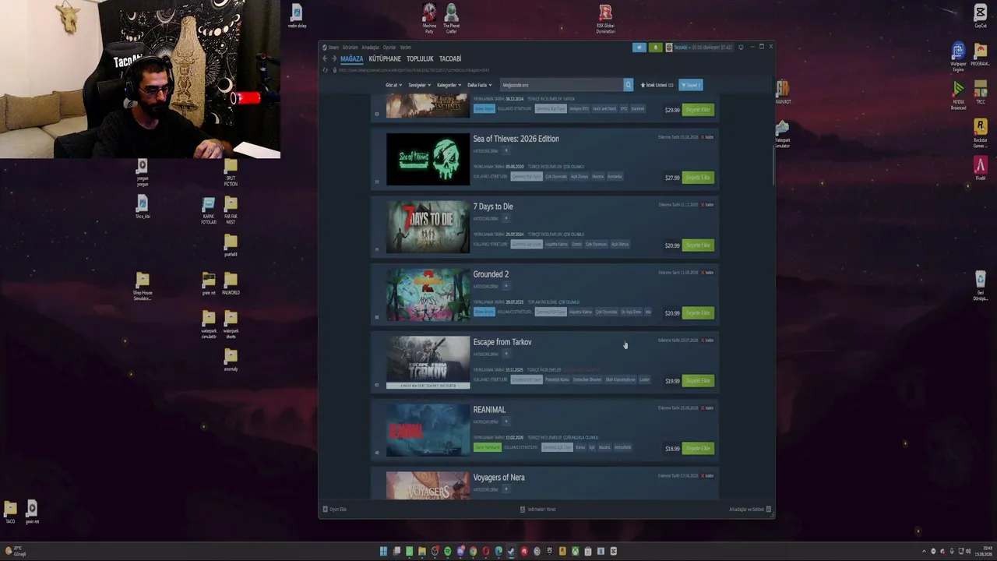
Task: Click the Steam big picture monitor icon
Action: pyautogui.click(x=741, y=48)
